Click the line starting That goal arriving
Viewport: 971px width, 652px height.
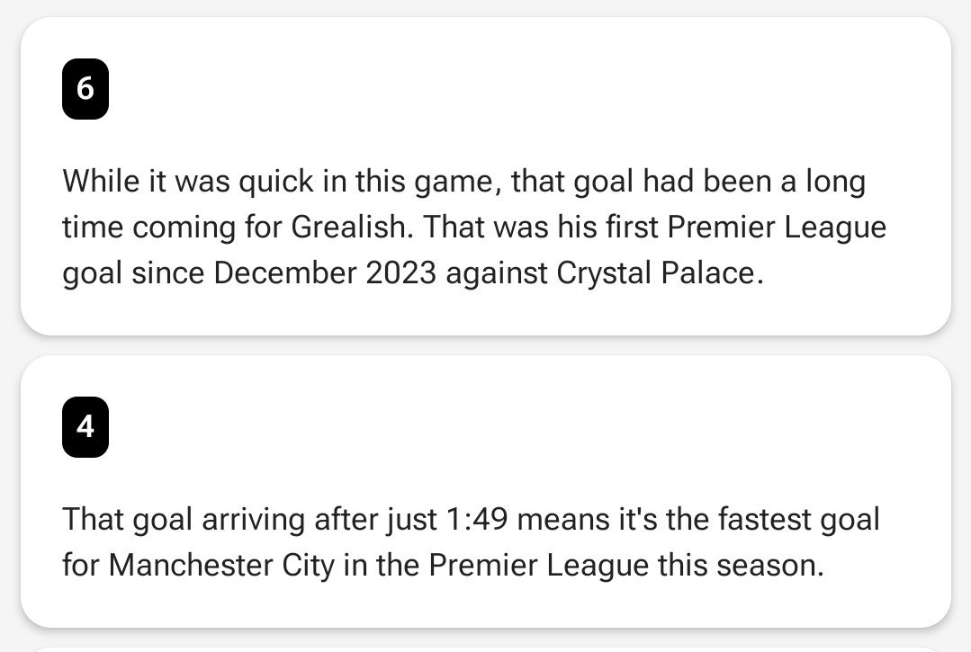471,519
